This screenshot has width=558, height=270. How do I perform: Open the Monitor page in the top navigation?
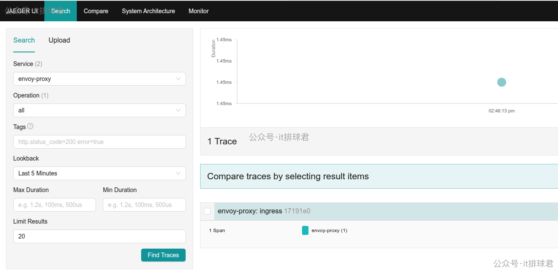(199, 11)
